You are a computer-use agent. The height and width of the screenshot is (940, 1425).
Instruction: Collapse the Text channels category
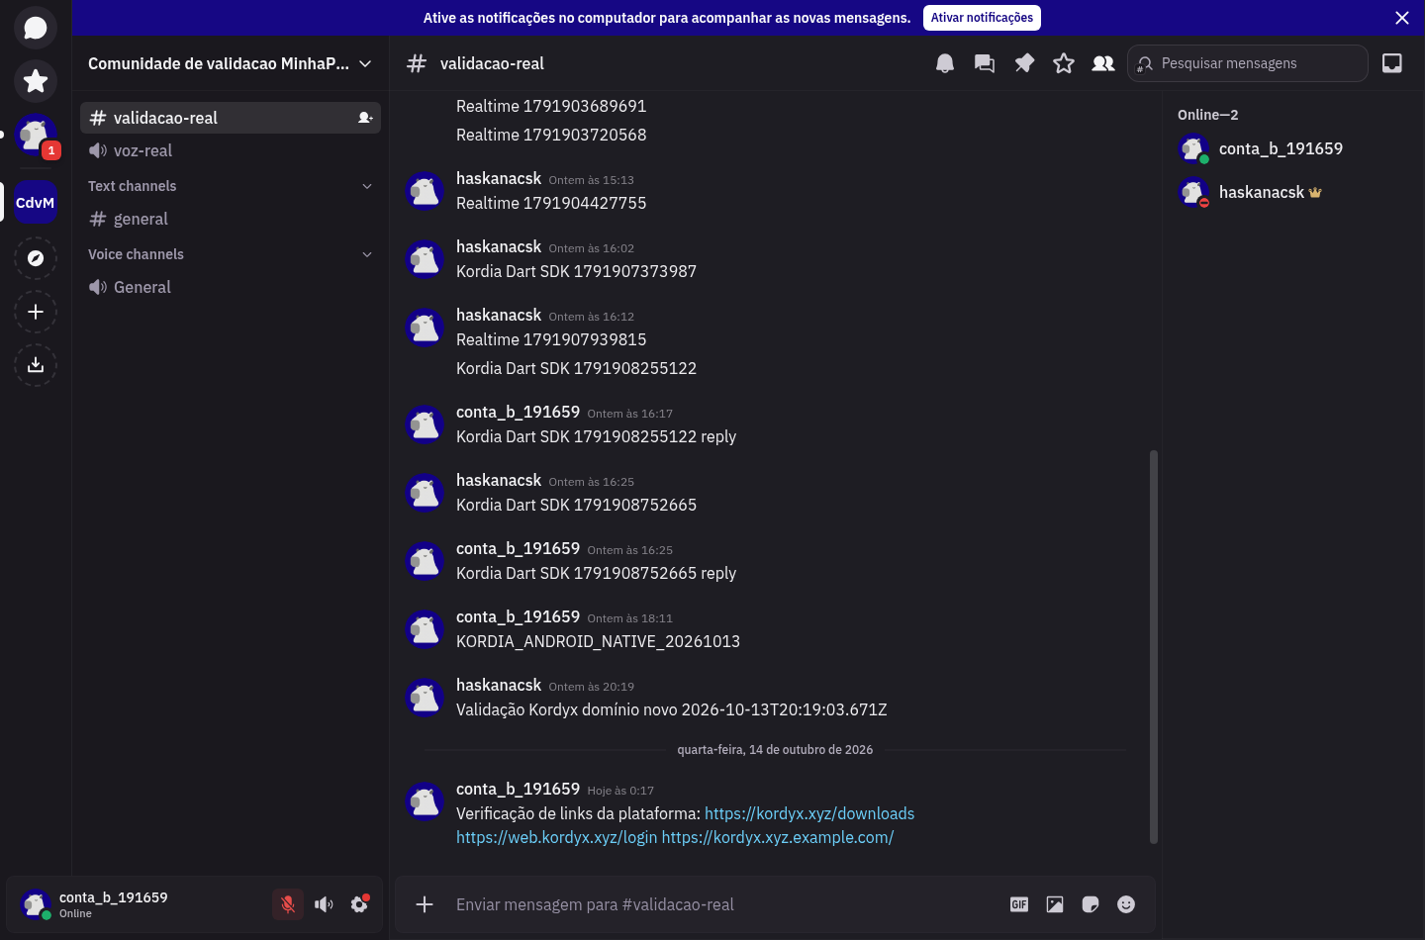tap(230, 186)
